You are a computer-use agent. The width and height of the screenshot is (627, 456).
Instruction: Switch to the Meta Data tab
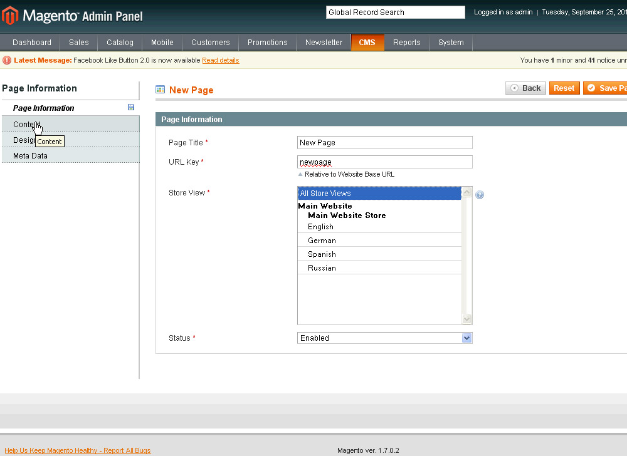coord(30,156)
